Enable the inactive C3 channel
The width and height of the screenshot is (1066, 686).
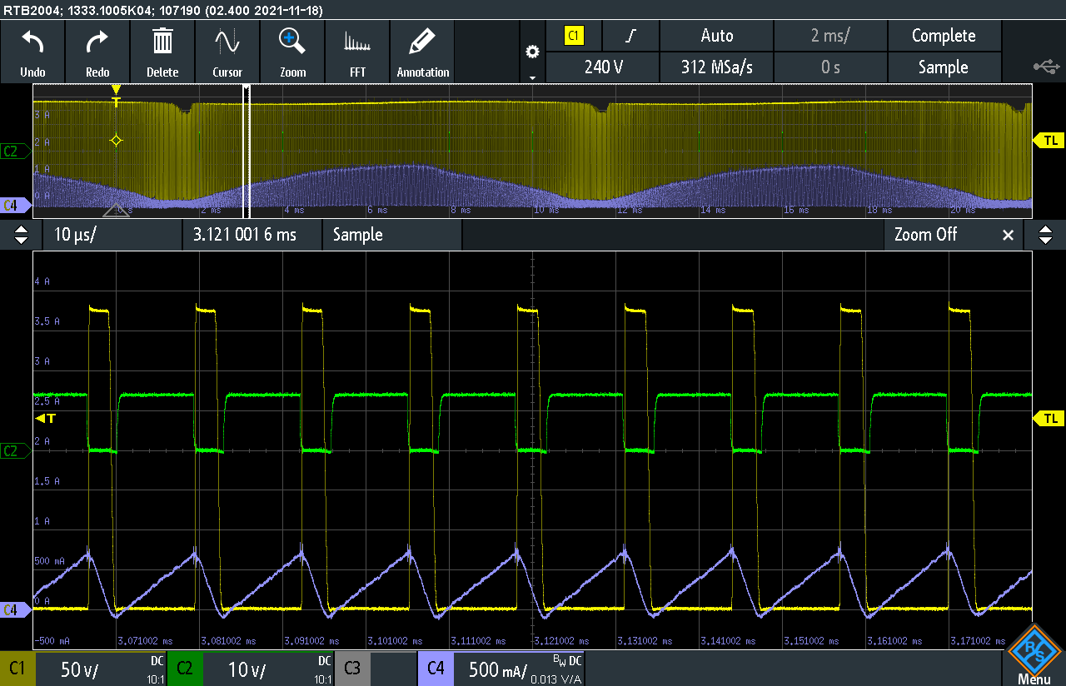(376, 669)
